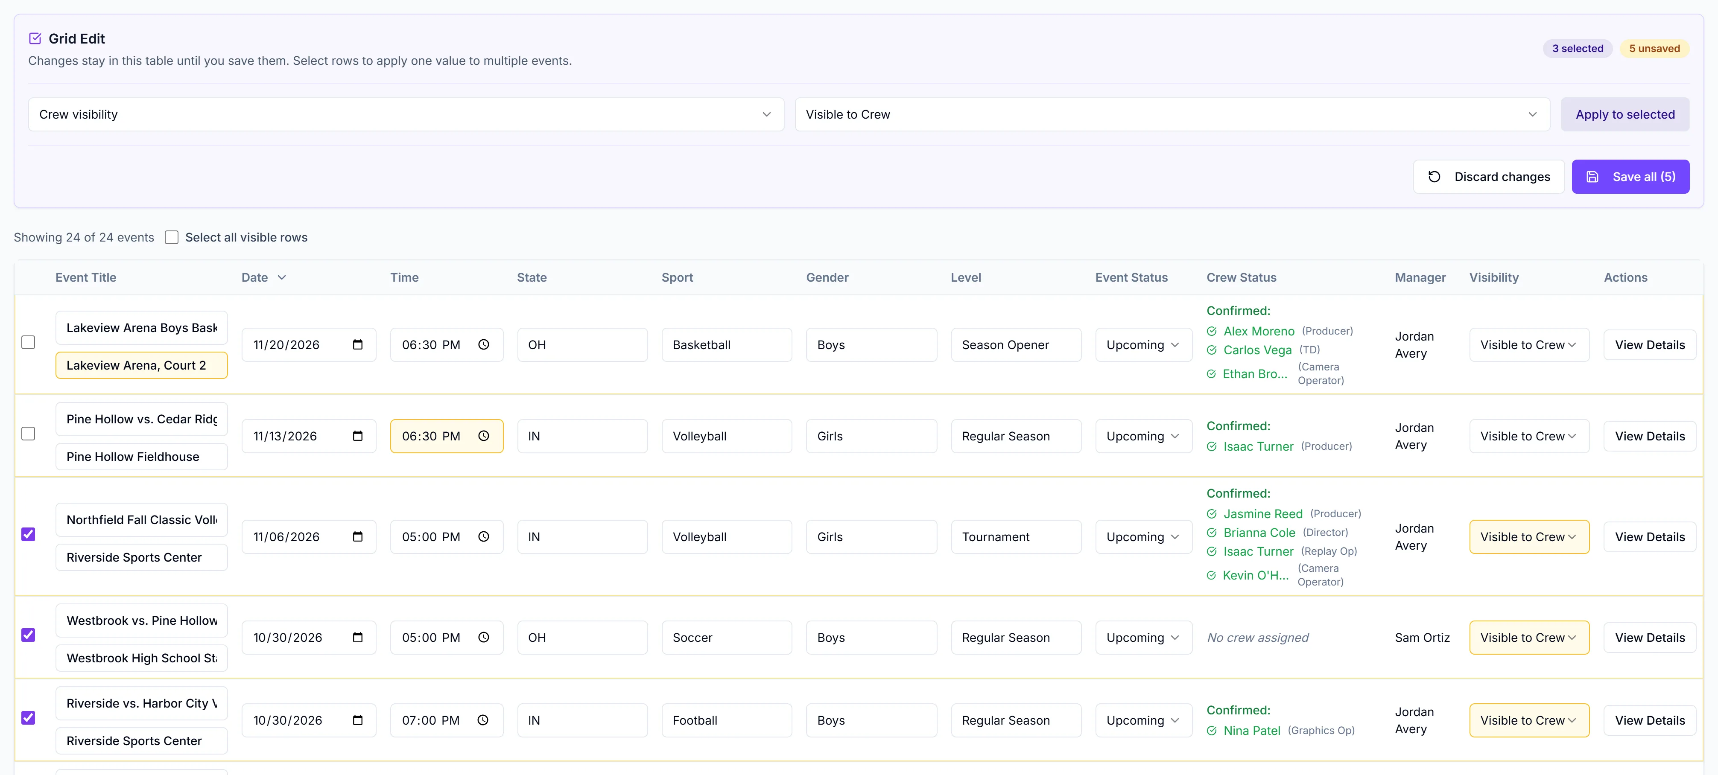Check the Lakeview Arena Boys Basketball row
Image resolution: width=1718 pixels, height=775 pixels.
(28, 343)
